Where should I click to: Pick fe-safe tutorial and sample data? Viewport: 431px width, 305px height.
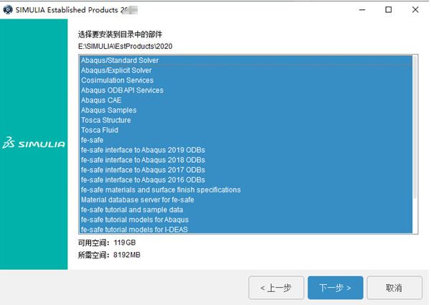tap(246, 210)
